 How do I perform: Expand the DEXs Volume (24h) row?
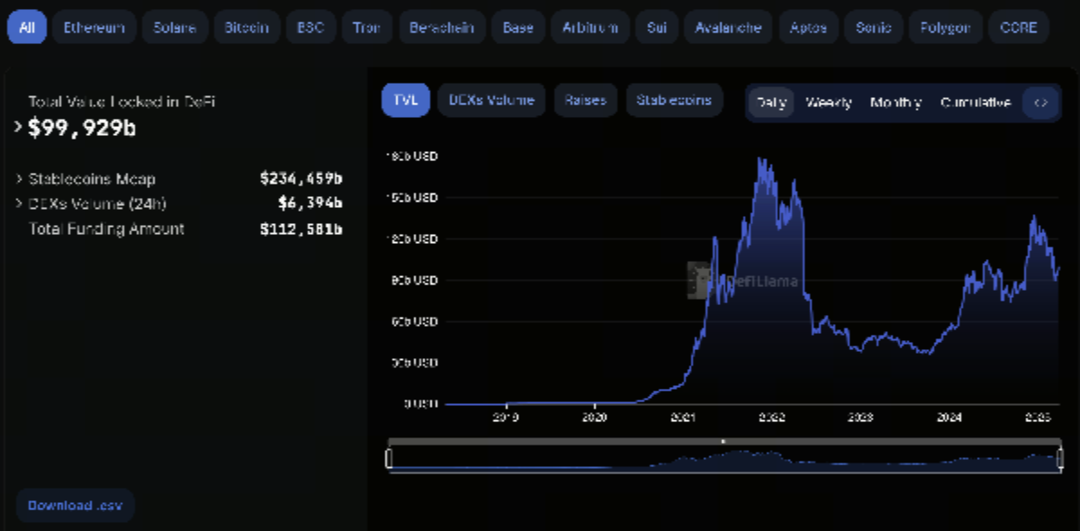(x=19, y=204)
